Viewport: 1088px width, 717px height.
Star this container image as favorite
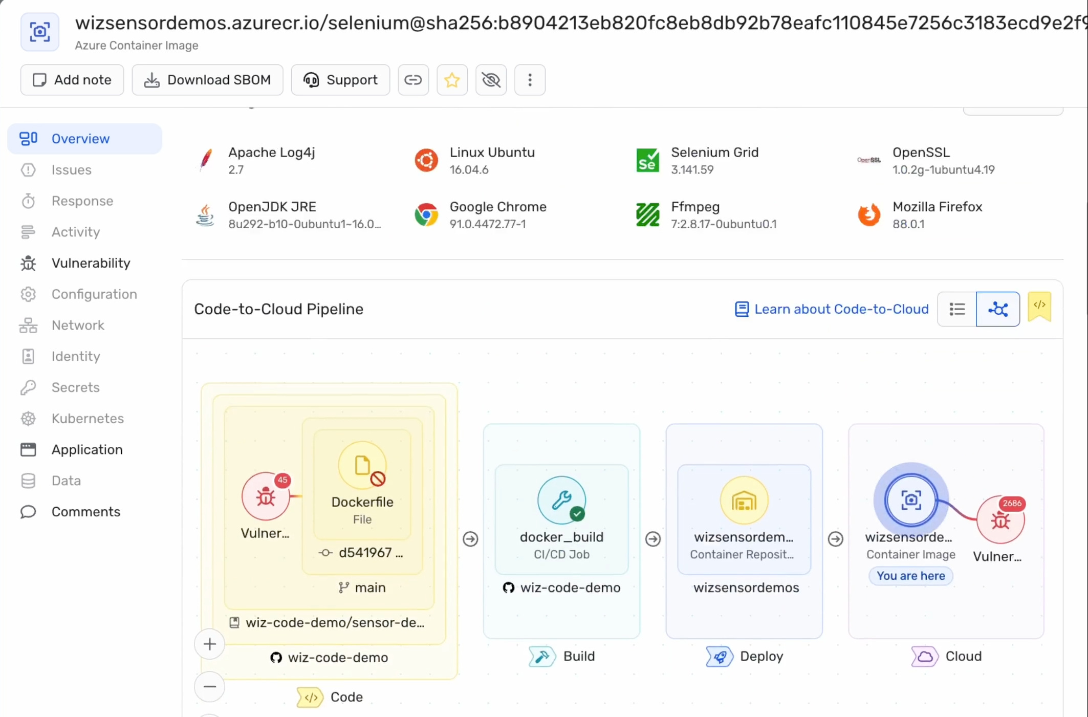point(452,80)
